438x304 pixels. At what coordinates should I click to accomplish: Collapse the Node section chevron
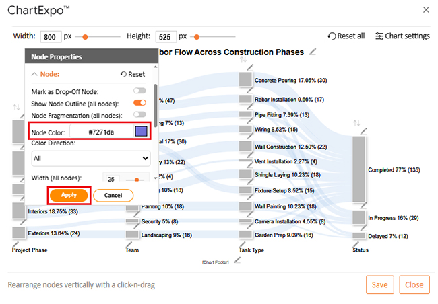pos(34,74)
